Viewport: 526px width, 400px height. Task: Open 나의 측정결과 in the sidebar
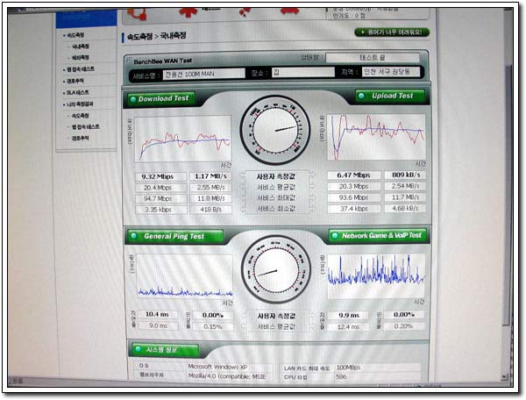coord(80,104)
